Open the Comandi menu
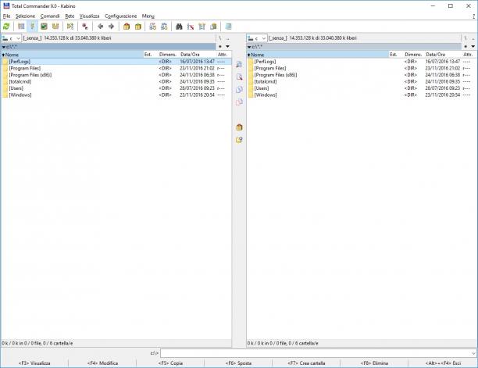The image size is (478, 368). click(x=50, y=16)
